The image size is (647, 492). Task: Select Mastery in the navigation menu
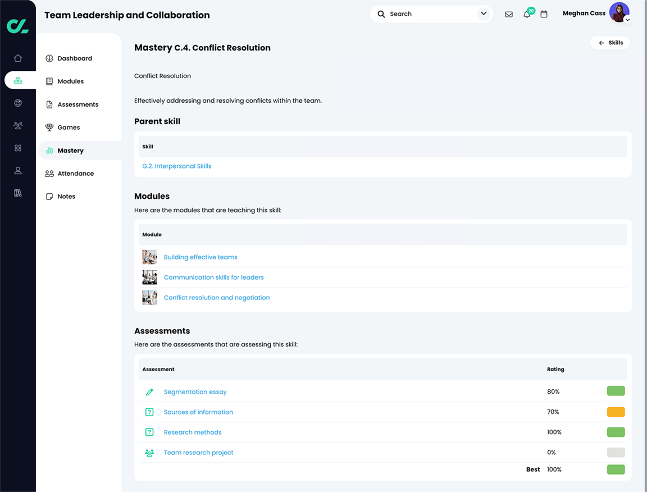(72, 150)
